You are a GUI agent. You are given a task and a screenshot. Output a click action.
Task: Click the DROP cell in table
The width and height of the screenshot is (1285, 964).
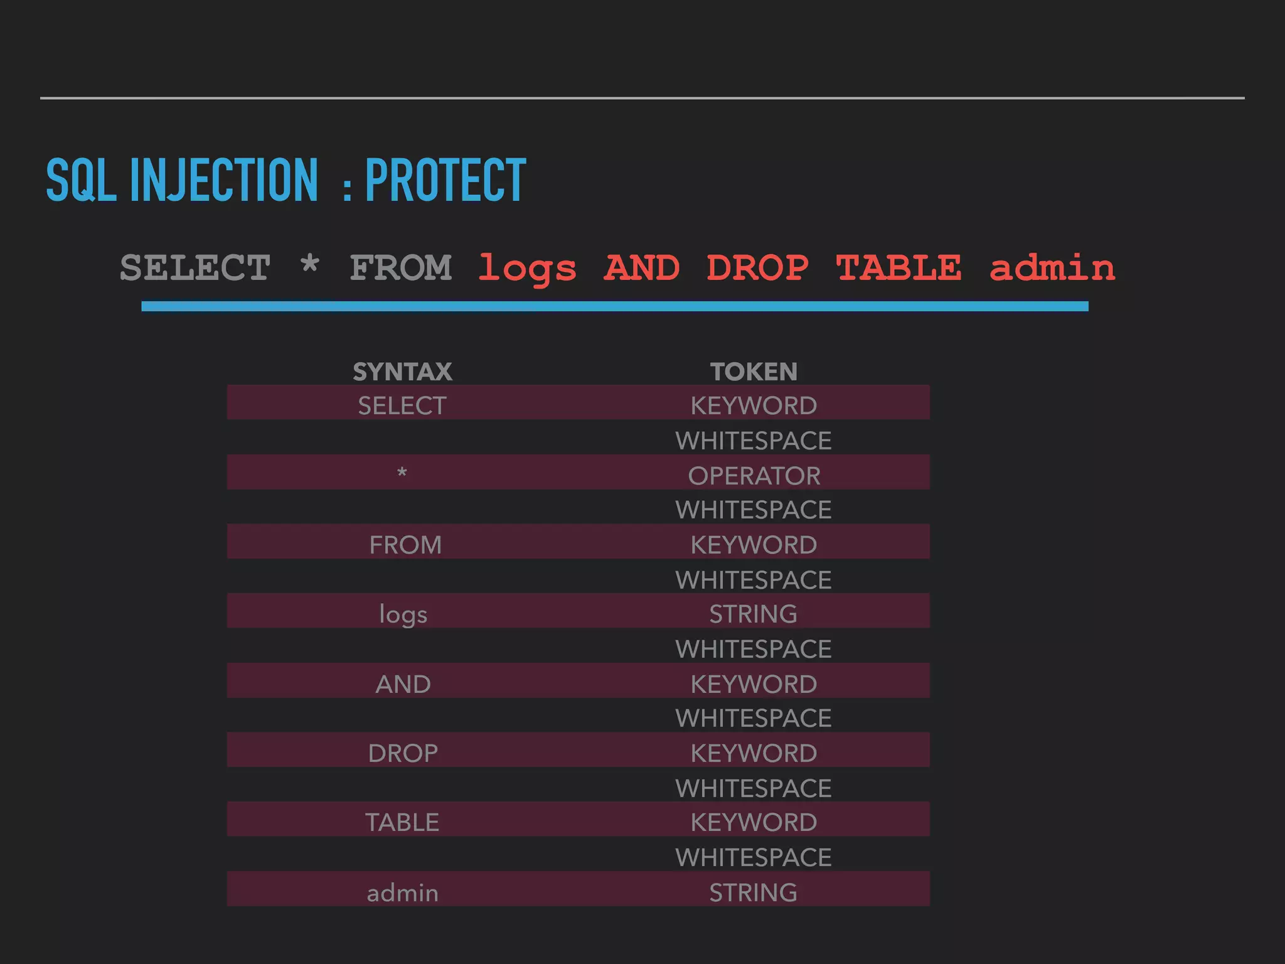tap(403, 753)
